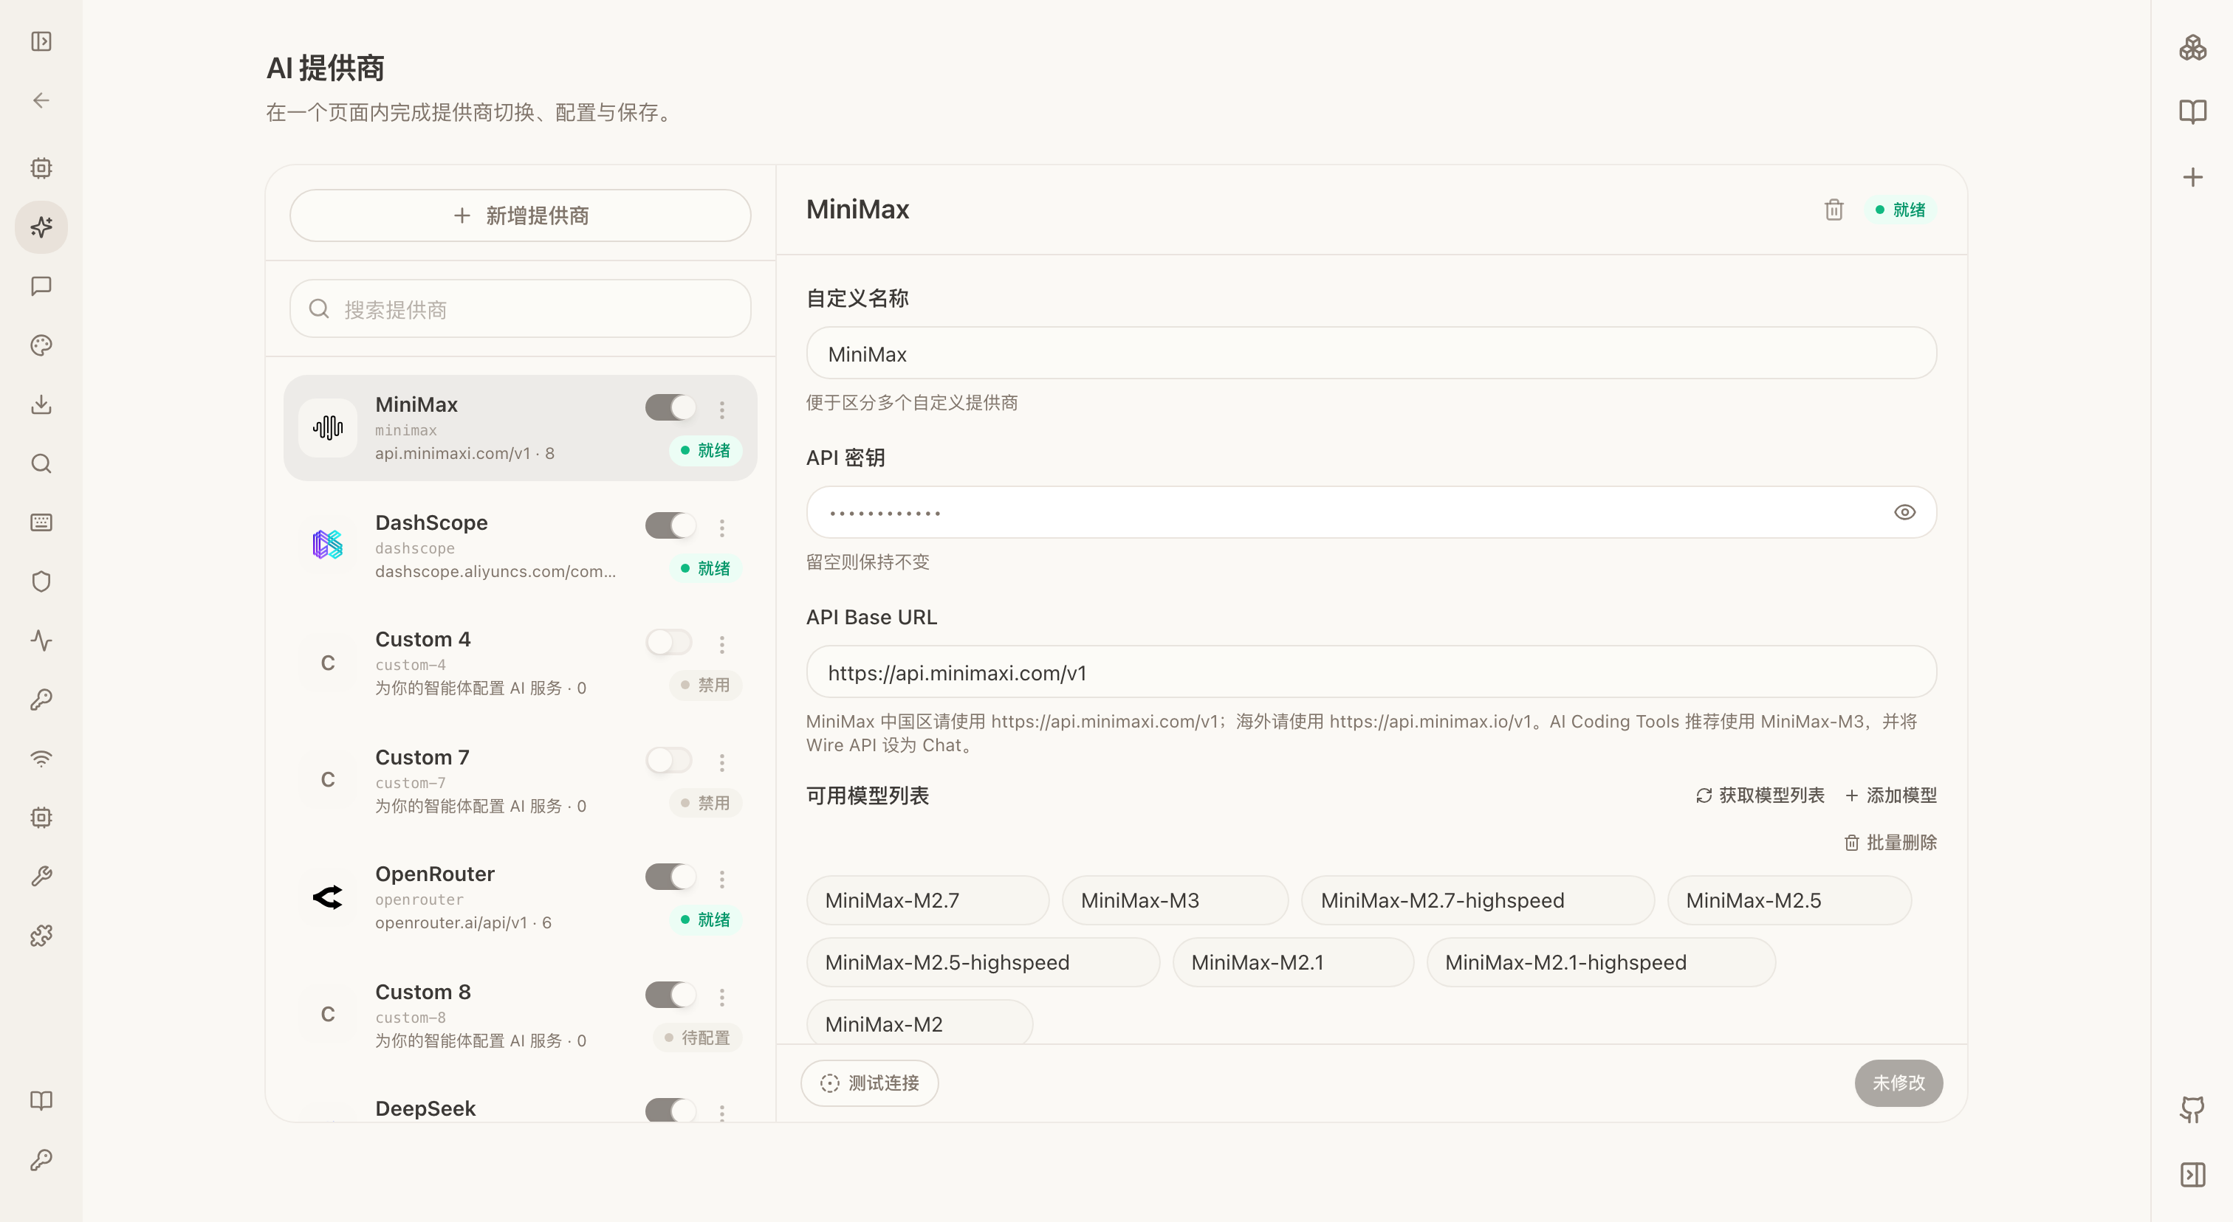Click the API 密钥 password field
Viewport: 2233px width, 1222px height.
(x=1371, y=513)
